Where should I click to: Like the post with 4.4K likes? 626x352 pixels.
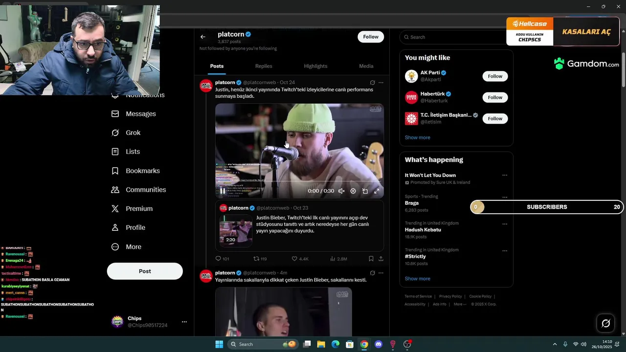pos(300,259)
